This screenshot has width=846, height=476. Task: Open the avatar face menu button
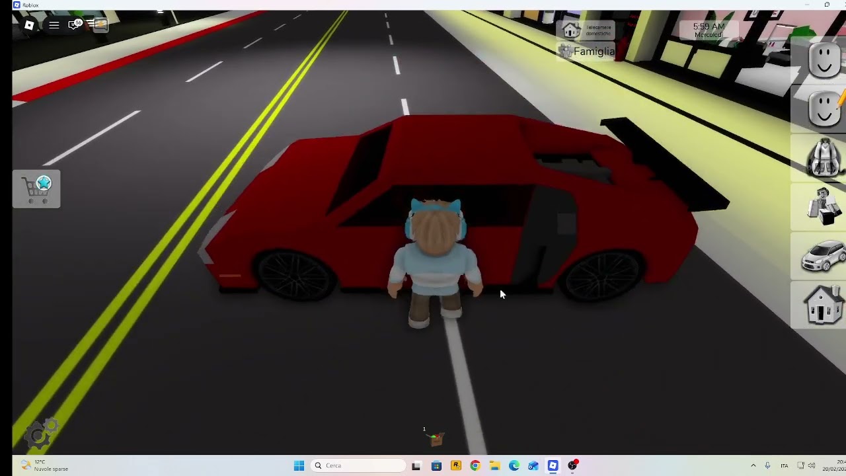(x=824, y=60)
